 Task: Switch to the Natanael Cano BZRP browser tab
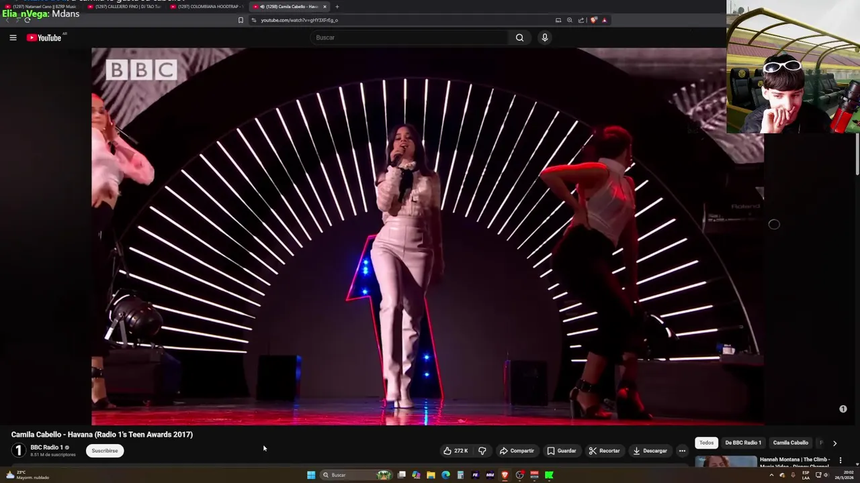pos(42,7)
